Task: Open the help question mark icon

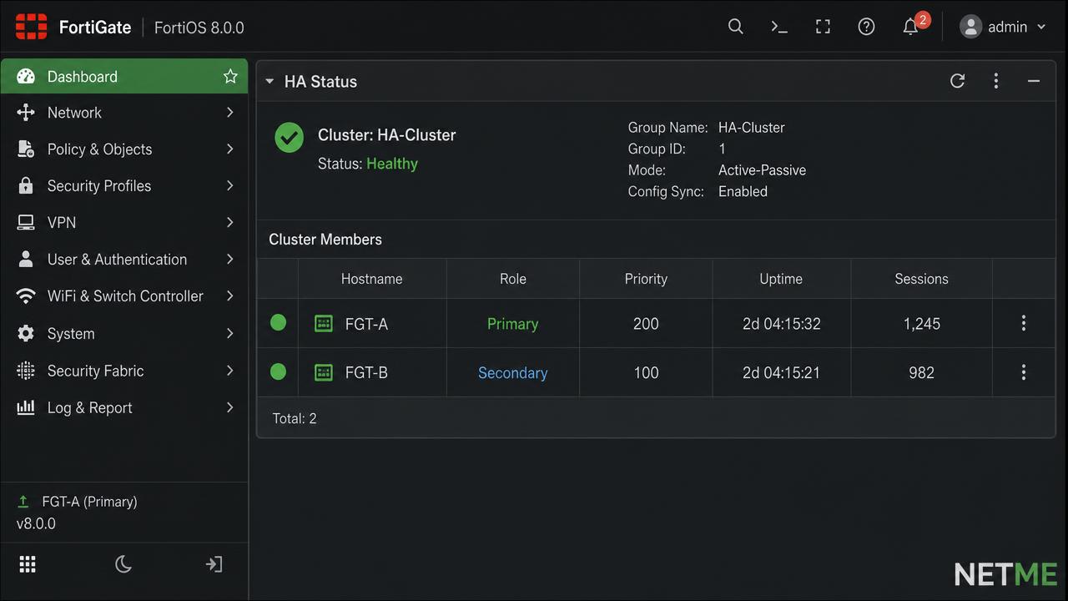Action: tap(866, 27)
